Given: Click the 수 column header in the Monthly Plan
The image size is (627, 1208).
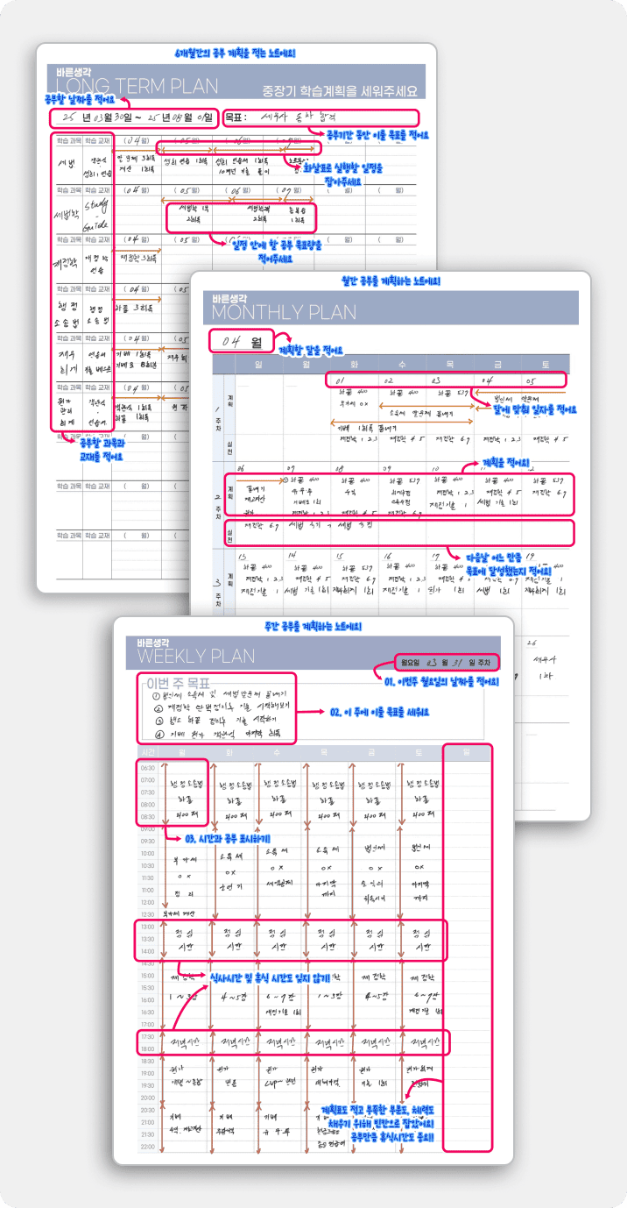Looking at the screenshot, I should [x=401, y=363].
